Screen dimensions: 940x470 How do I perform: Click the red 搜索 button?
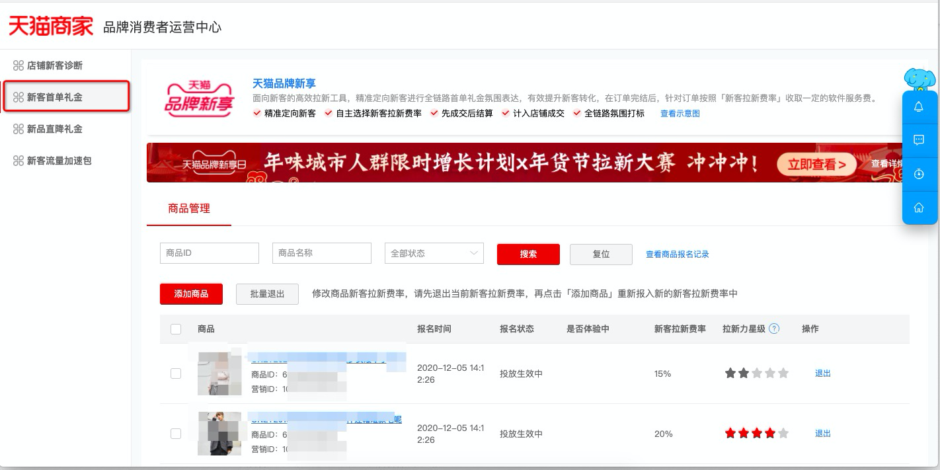pyautogui.click(x=528, y=255)
